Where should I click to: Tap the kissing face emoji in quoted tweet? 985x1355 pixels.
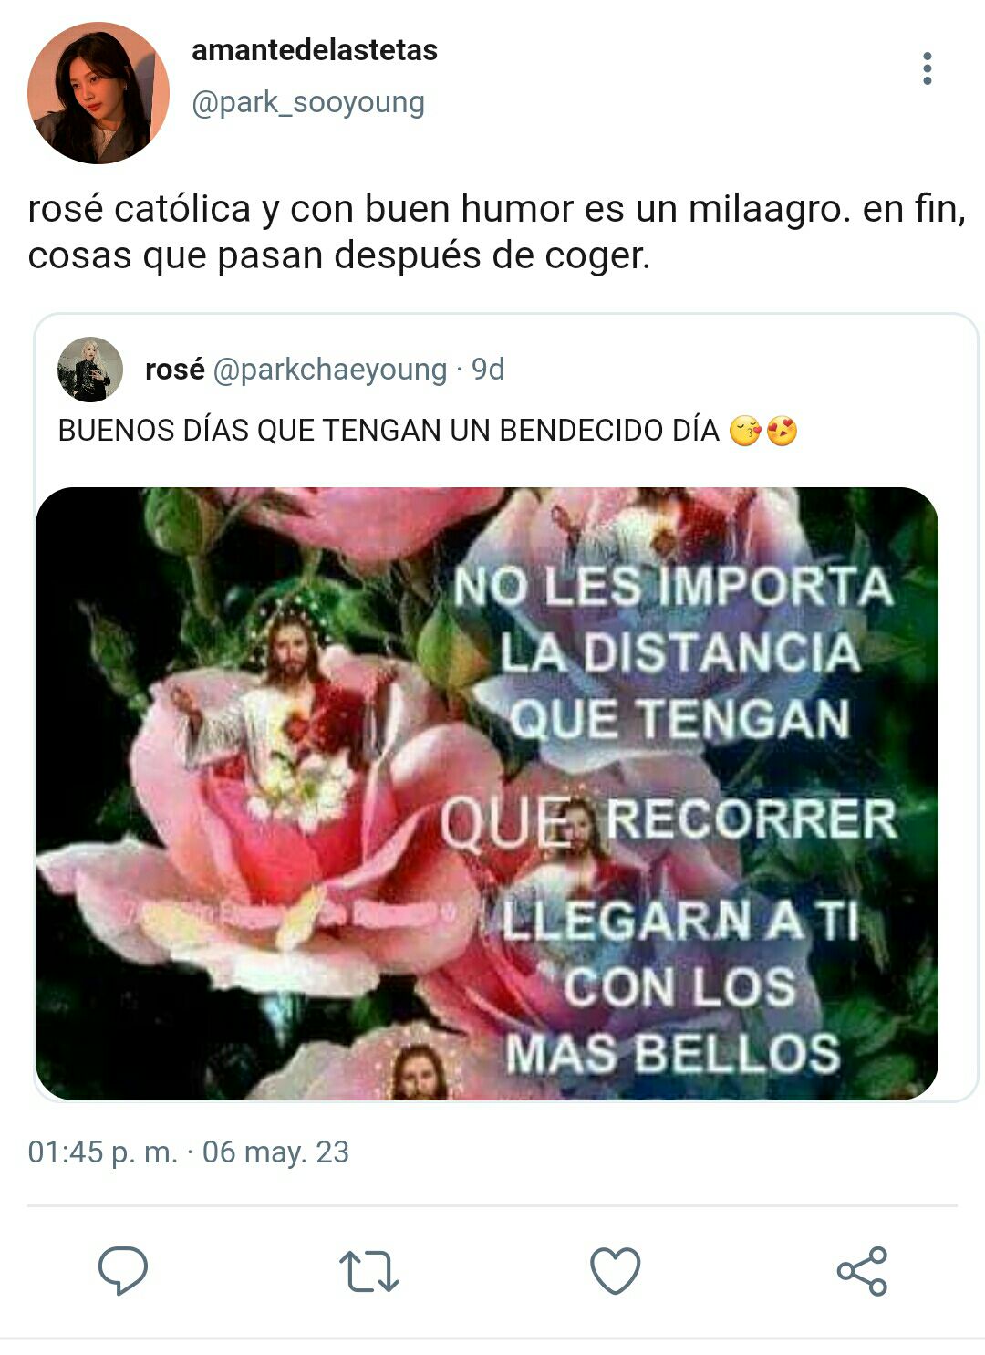746,430
